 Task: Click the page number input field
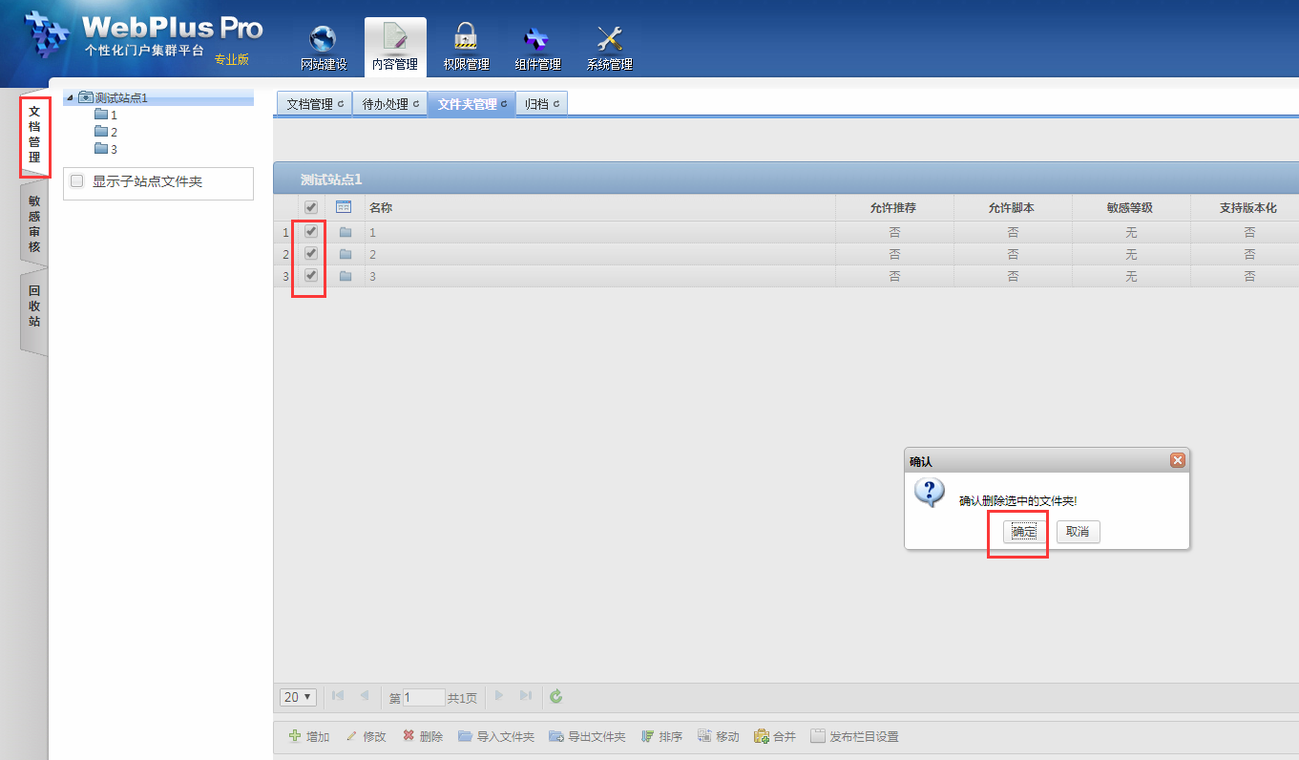pos(424,698)
